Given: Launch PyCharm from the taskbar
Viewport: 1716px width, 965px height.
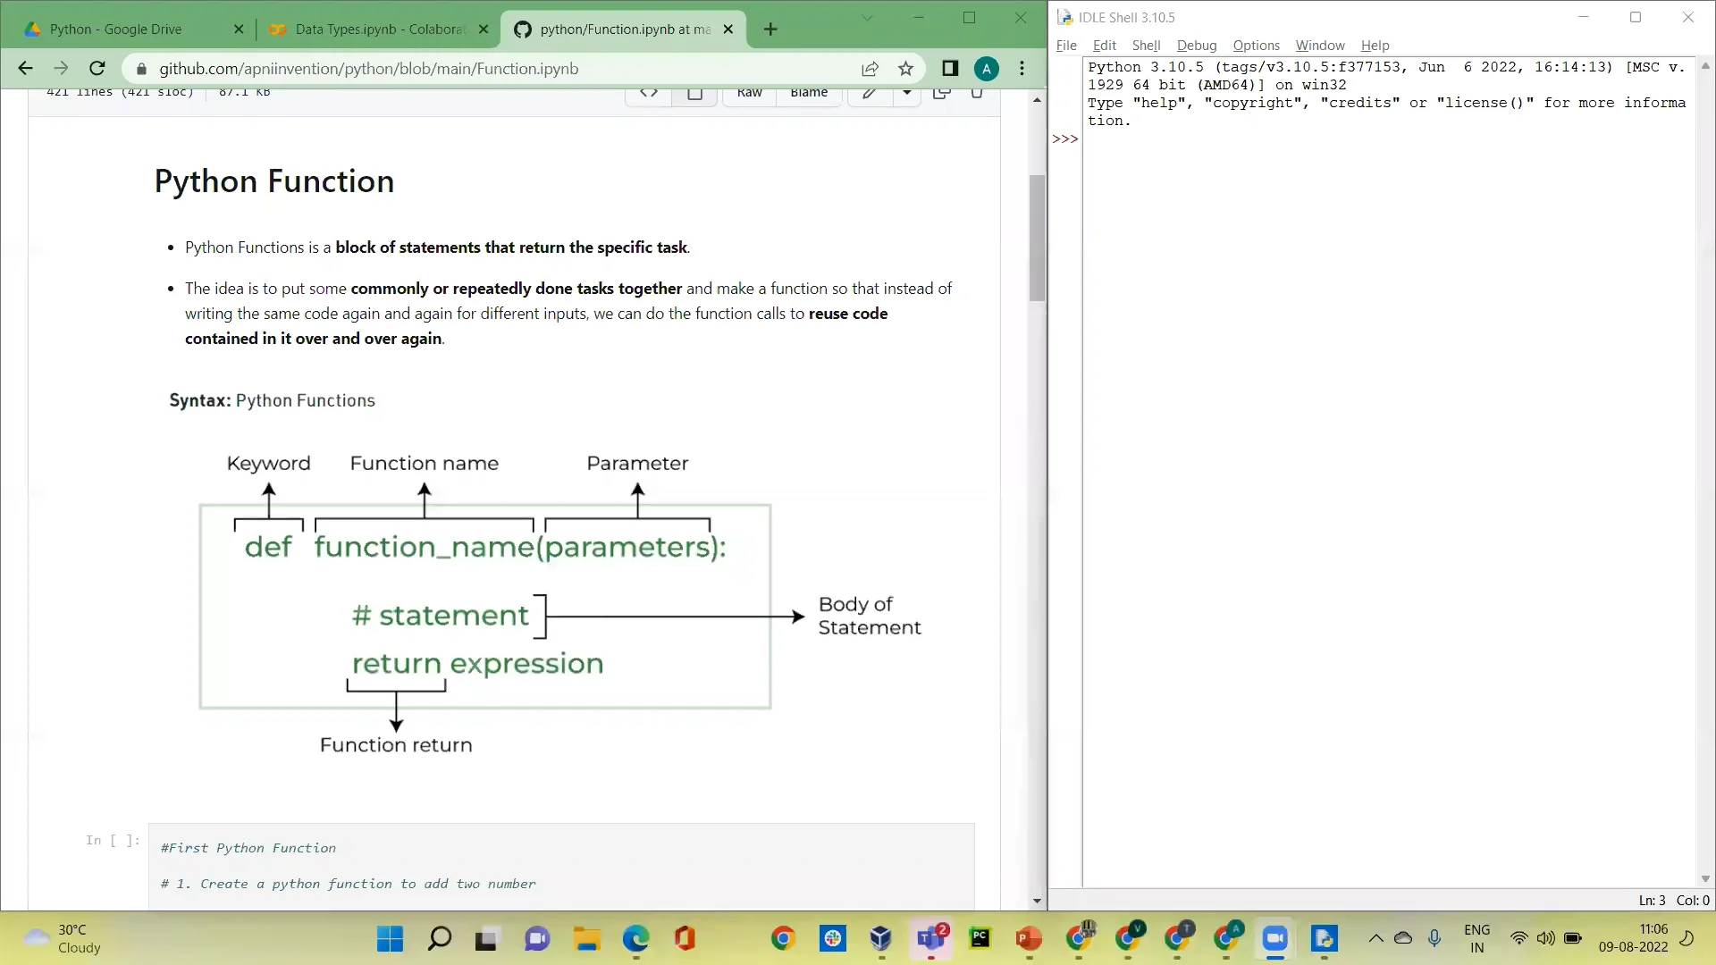Looking at the screenshot, I should click(x=979, y=939).
